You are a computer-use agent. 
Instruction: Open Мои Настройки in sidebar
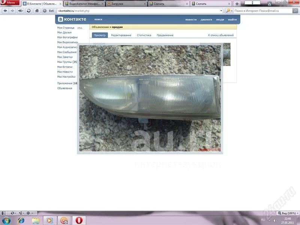(66, 77)
